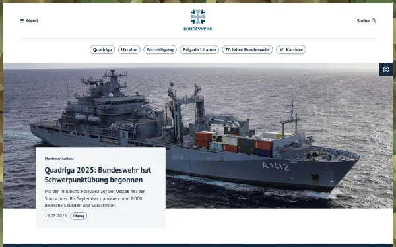Click the Bundeswehr cross logo
Screen dimensions: 396x247
(198, 16)
